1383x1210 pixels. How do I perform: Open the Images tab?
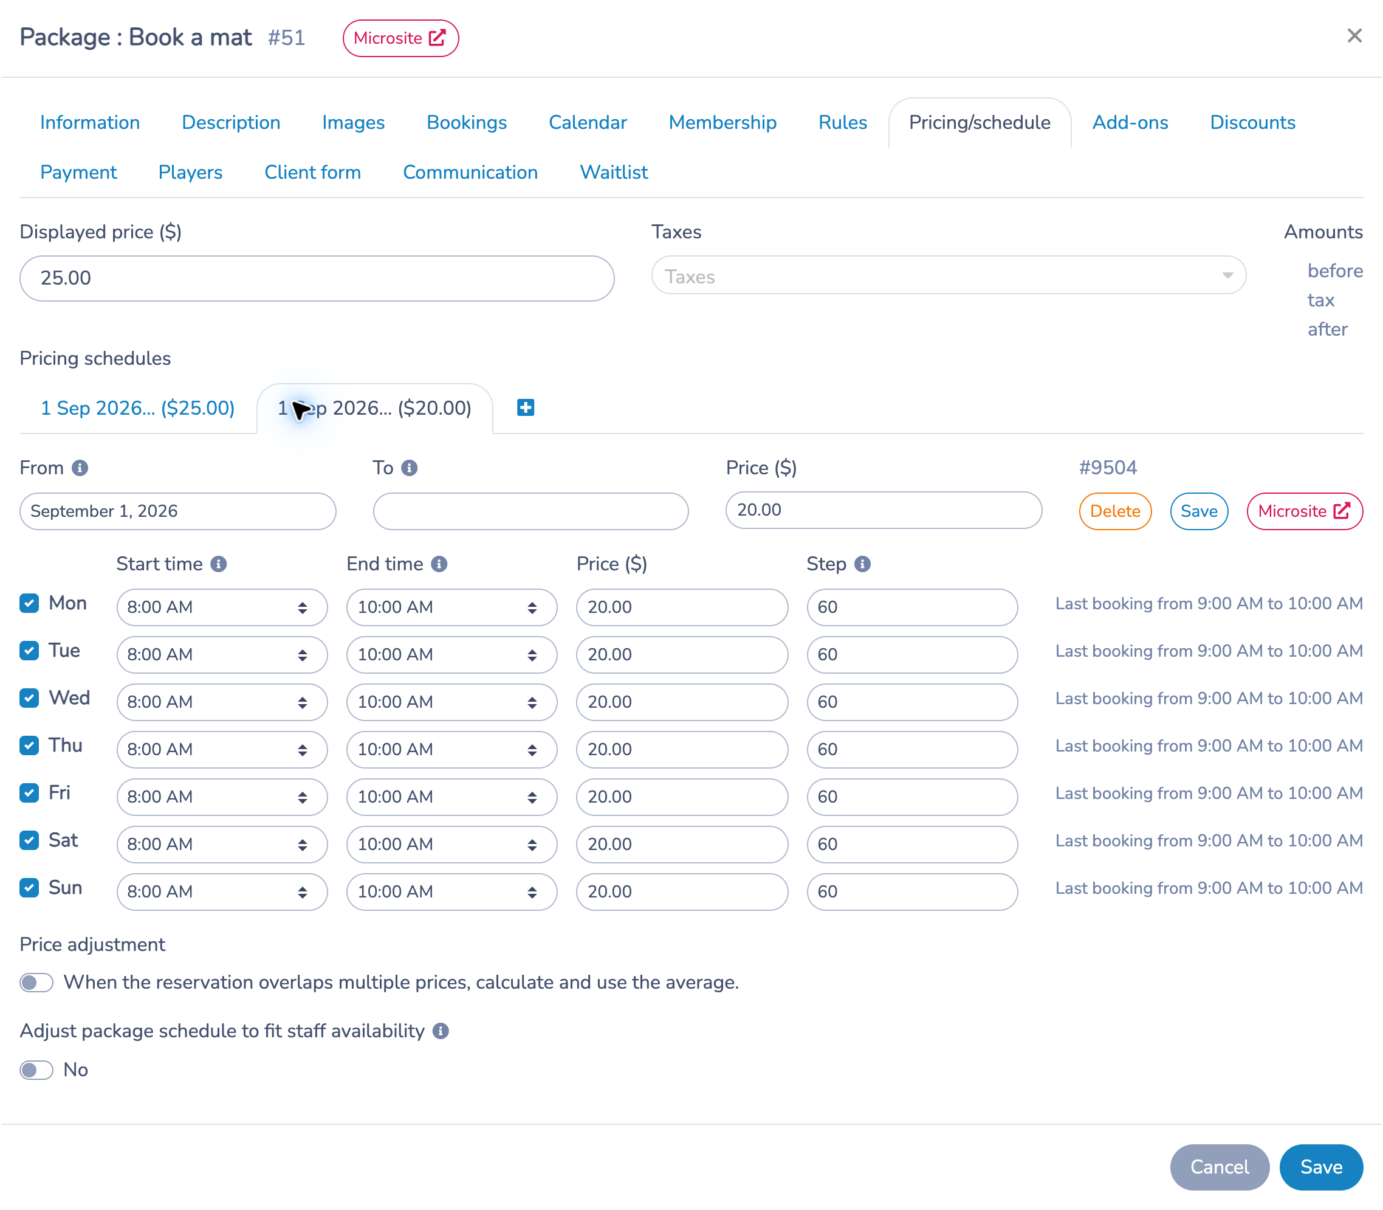(x=353, y=122)
